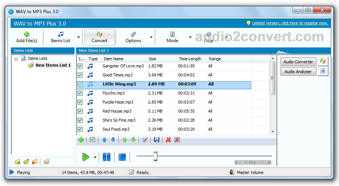Click the check-all items icon below the list
The width and height of the screenshot is (339, 186).
click(92, 140)
